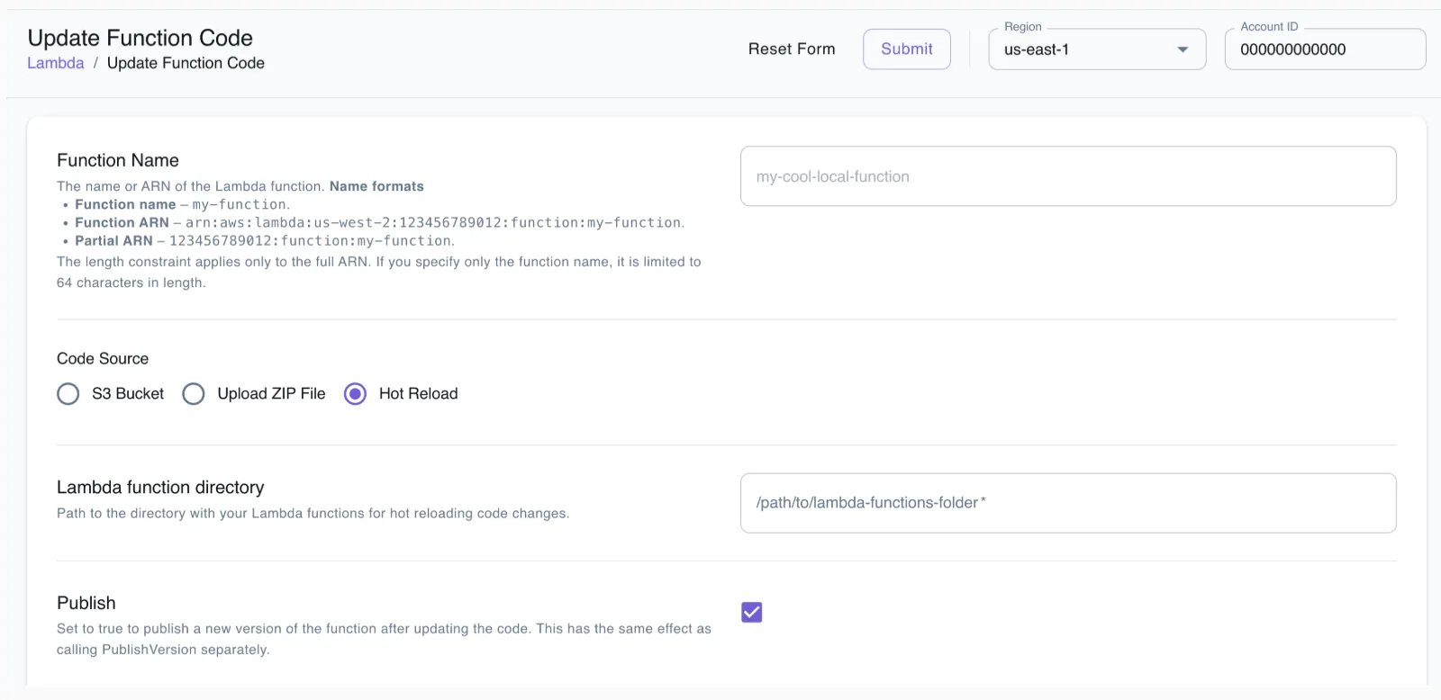Viewport: 1441px width, 700px height.
Task: Expand the Region dropdown arrow
Action: click(x=1183, y=49)
